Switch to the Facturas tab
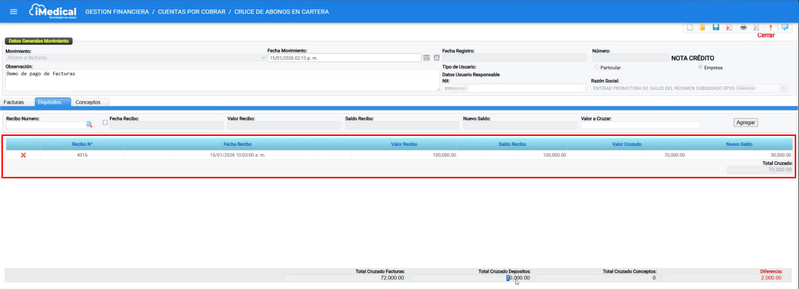This screenshot has width=799, height=289. pos(14,102)
